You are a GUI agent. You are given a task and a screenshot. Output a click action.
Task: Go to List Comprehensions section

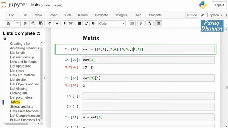(x=25, y=116)
